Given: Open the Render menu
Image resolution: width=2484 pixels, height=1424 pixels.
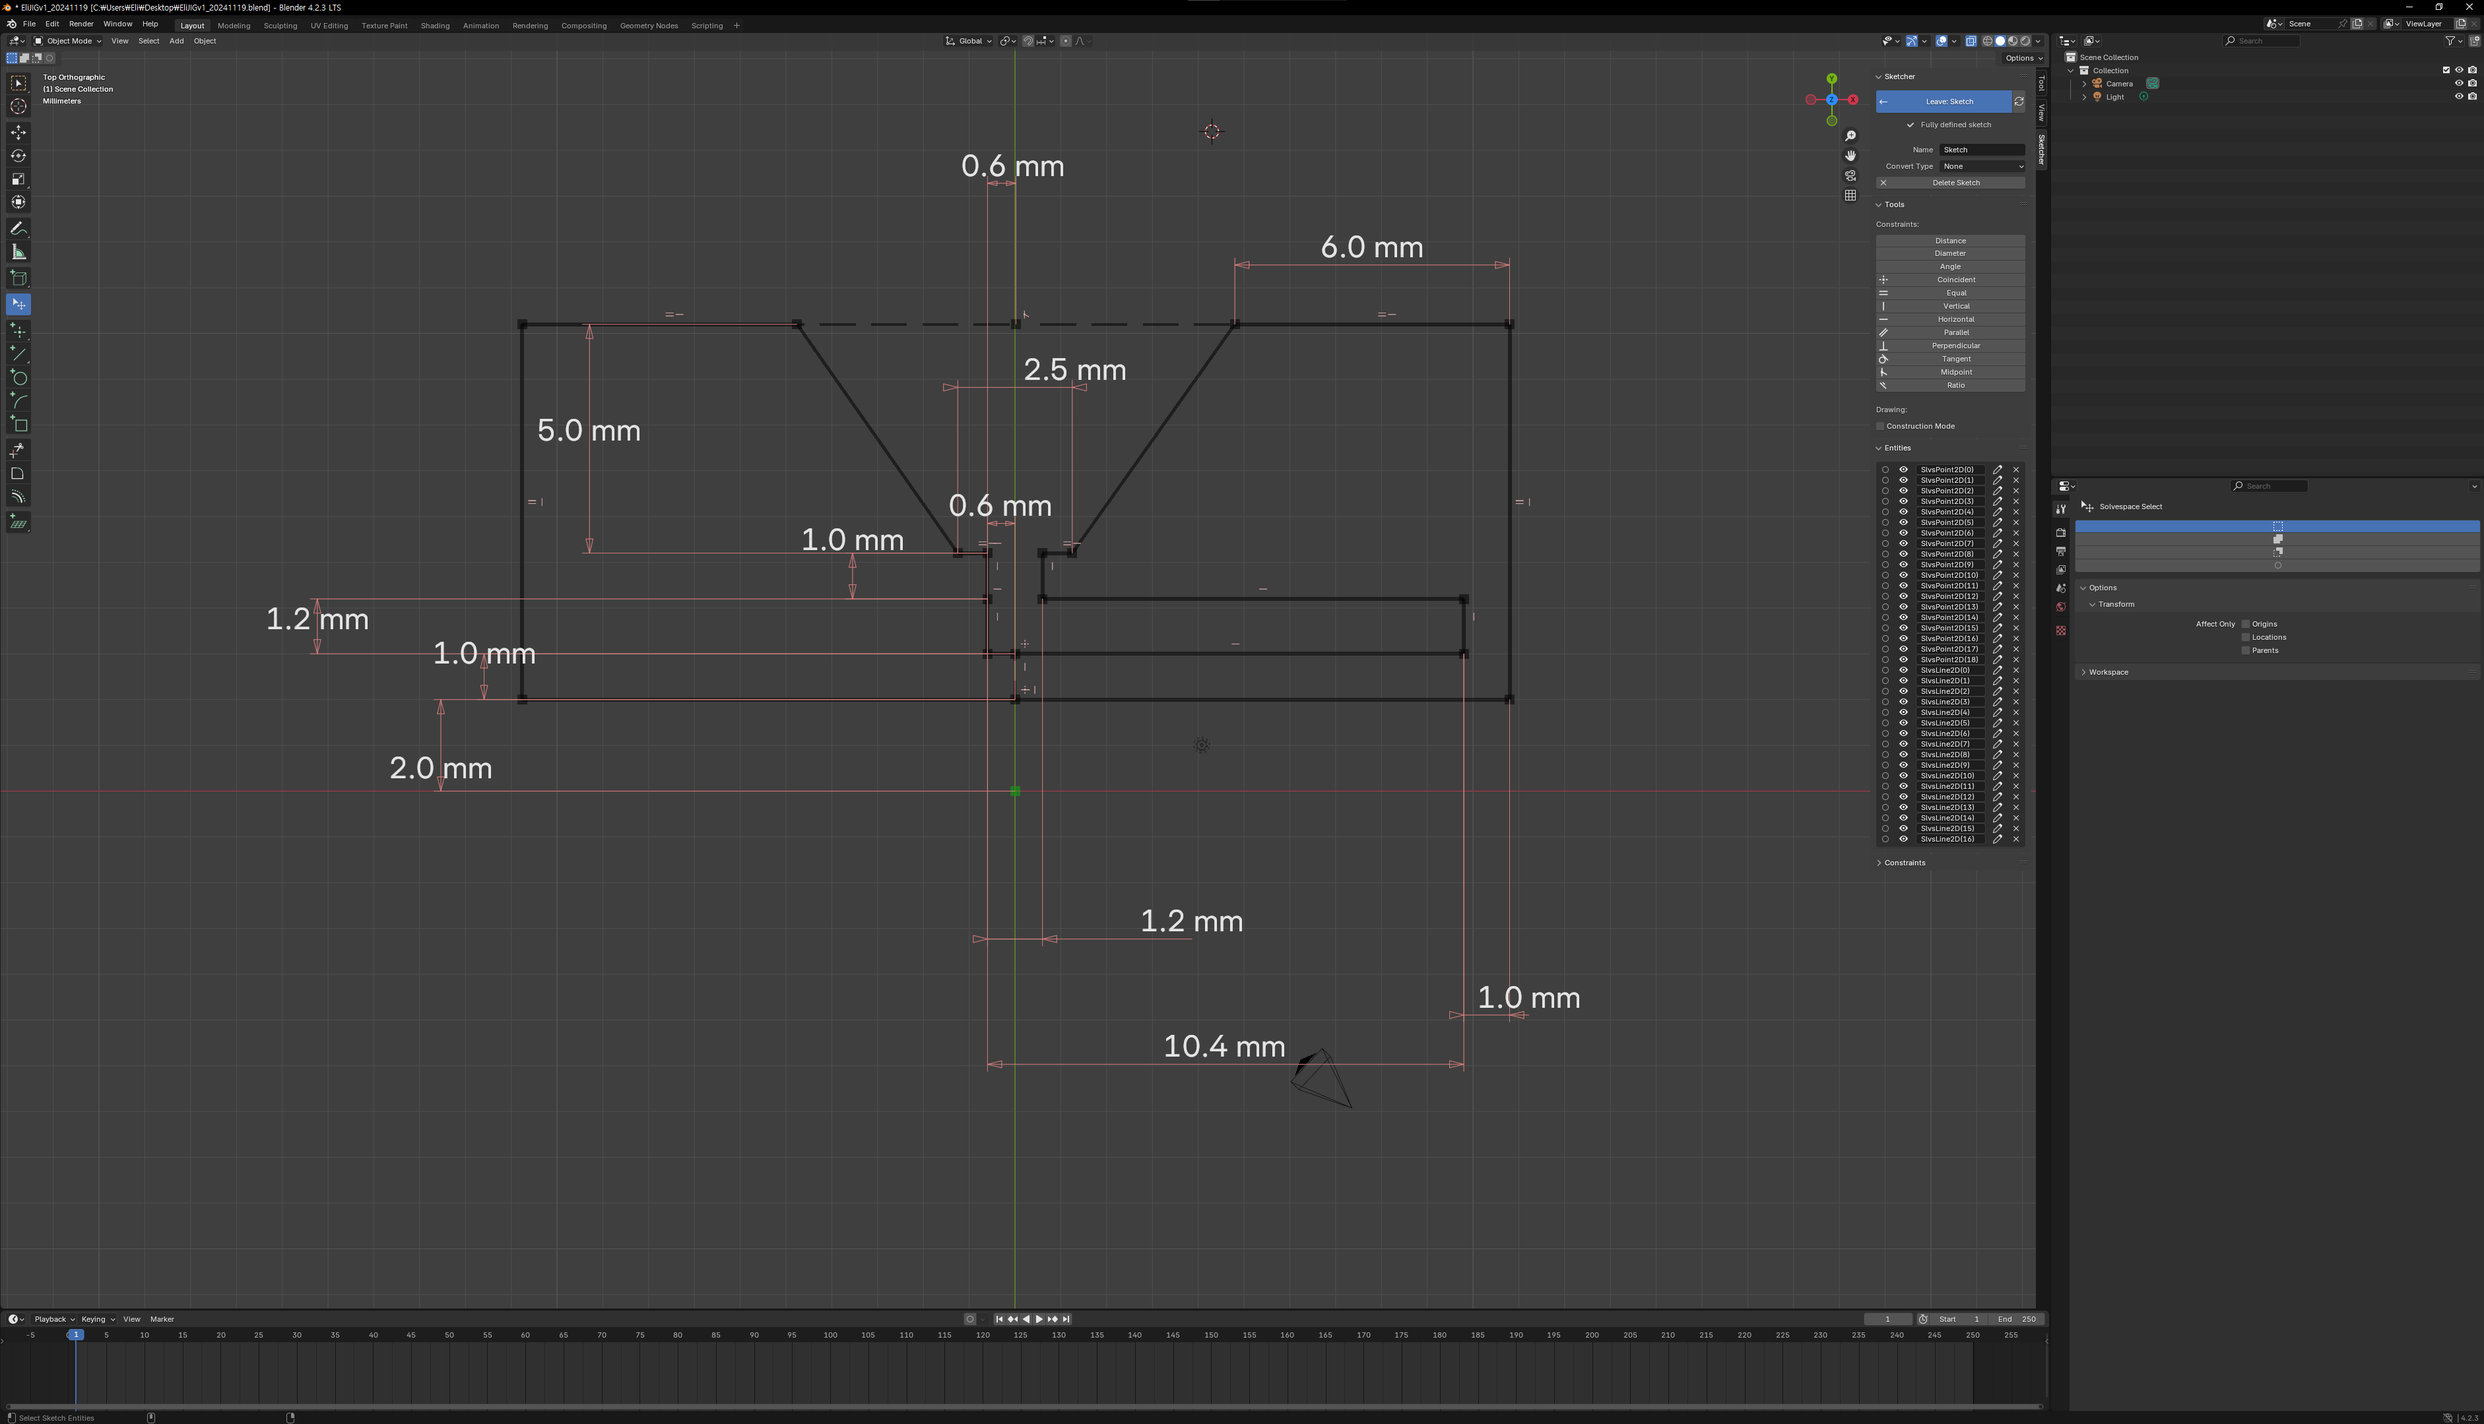Looking at the screenshot, I should pos(81,24).
